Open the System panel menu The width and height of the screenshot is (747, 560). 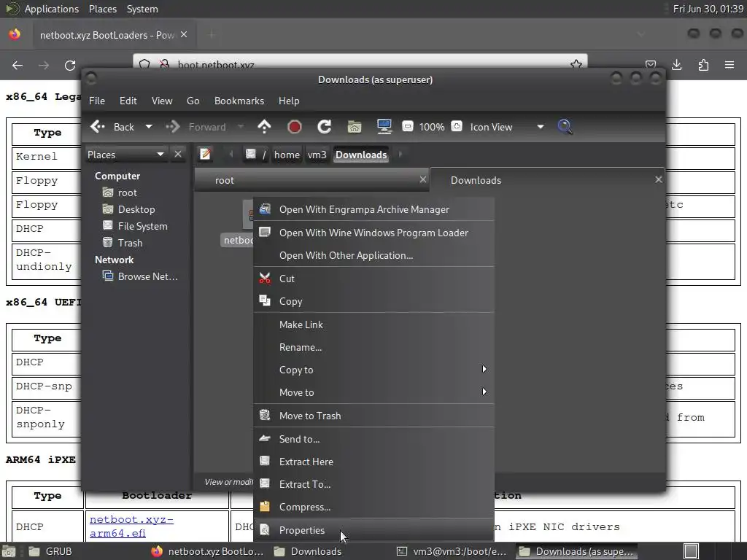142,9
